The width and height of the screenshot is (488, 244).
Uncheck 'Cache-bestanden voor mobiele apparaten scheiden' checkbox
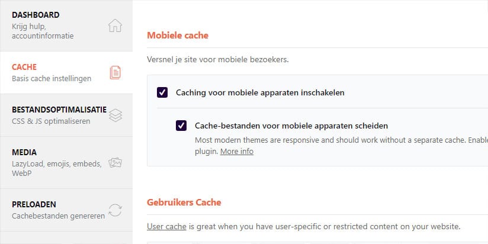pyautogui.click(x=181, y=126)
